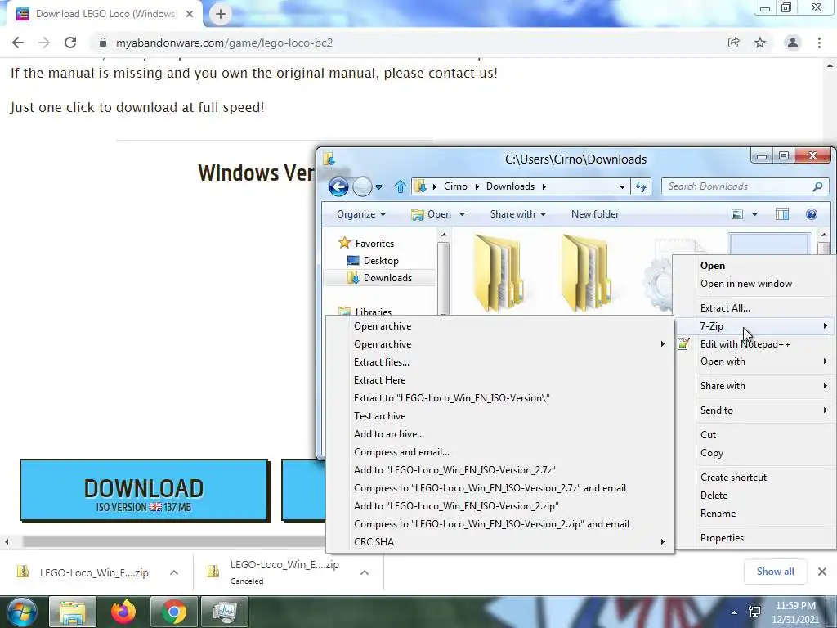837x628 pixels.
Task: Click Show all downloads
Action: [x=775, y=572]
